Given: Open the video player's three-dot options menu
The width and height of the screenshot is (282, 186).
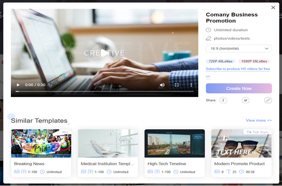Looking at the screenshot, I should (x=191, y=85).
